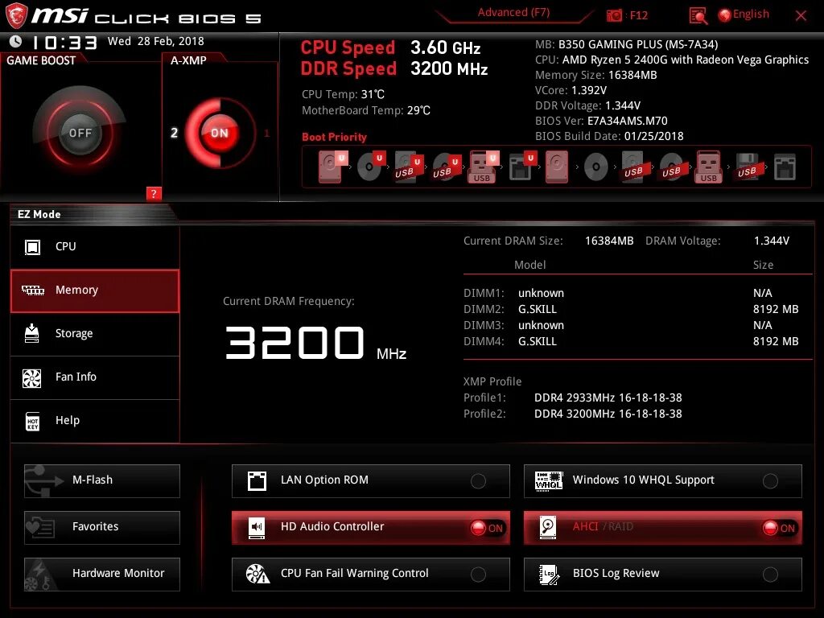Enable Windows 10 WHQL Support switch
The image size is (824, 618).
(770, 481)
